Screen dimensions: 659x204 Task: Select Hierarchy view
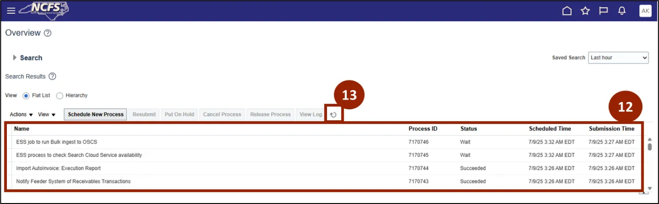click(60, 96)
